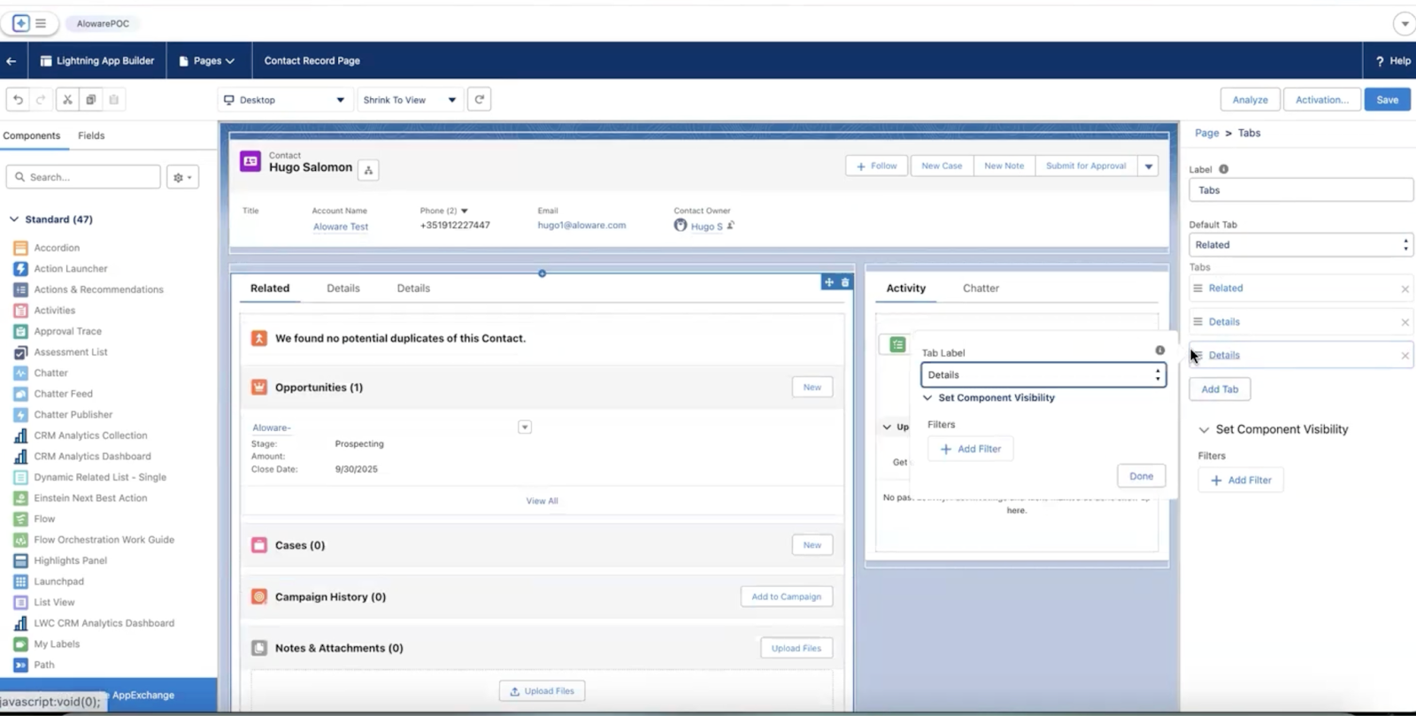Click the Paste clipboard icon
This screenshot has height=716, width=1416.
pos(113,100)
